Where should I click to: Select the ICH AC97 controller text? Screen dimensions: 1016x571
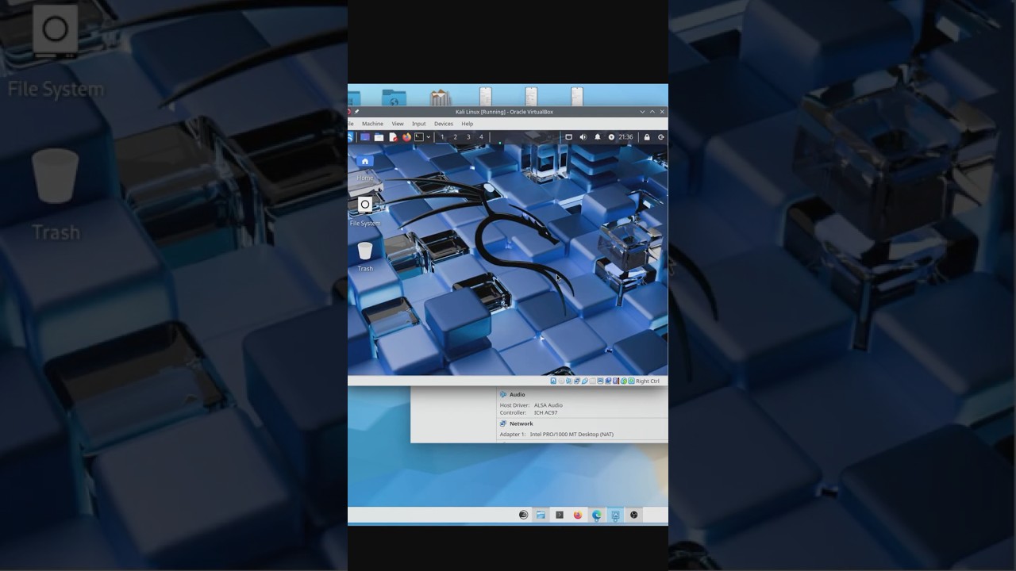(x=546, y=412)
